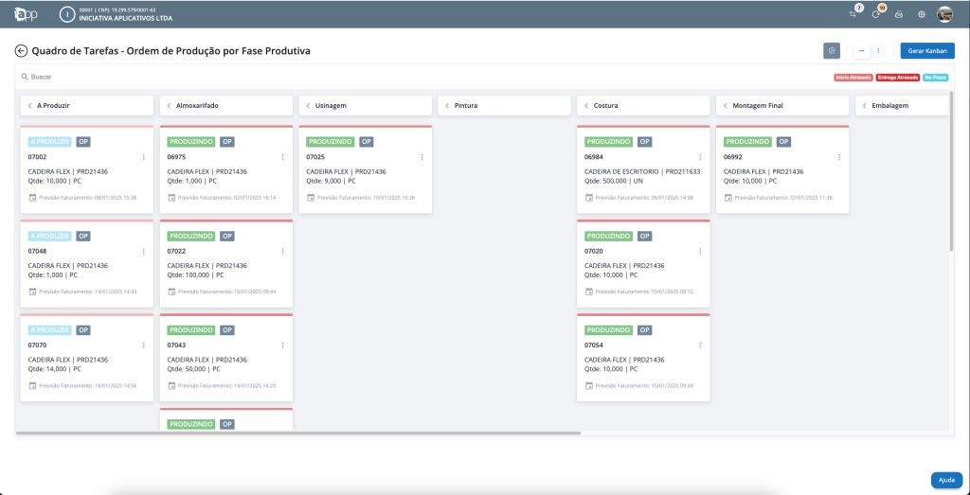Open the three-dot menu on card 07070
The width and height of the screenshot is (970, 495).
(x=144, y=345)
